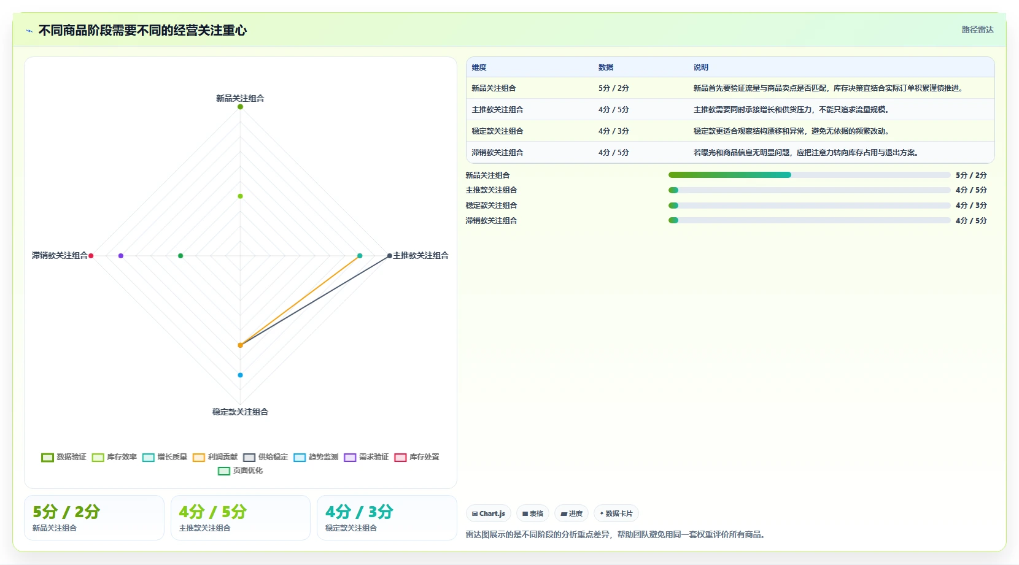Toggle the 数据验证 legend item
1019x565 pixels.
click(64, 457)
